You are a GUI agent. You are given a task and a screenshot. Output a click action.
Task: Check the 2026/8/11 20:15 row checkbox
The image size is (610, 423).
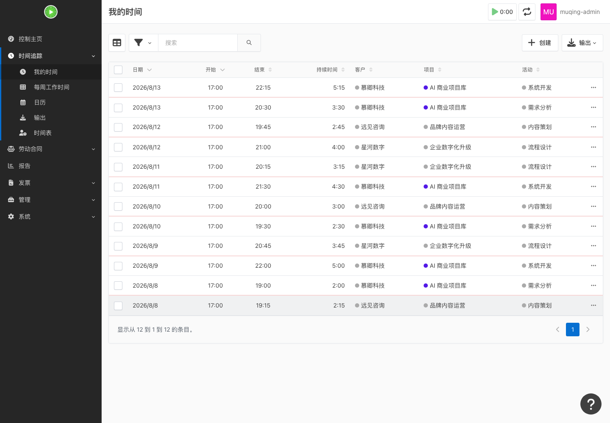(118, 167)
